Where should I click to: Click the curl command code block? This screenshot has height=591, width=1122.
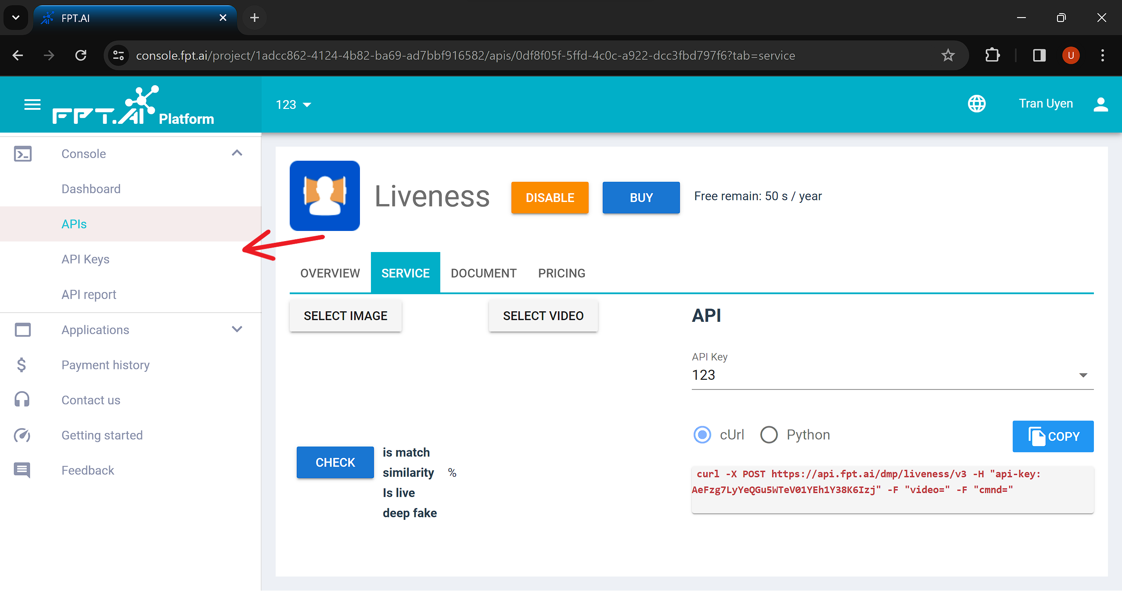point(892,489)
